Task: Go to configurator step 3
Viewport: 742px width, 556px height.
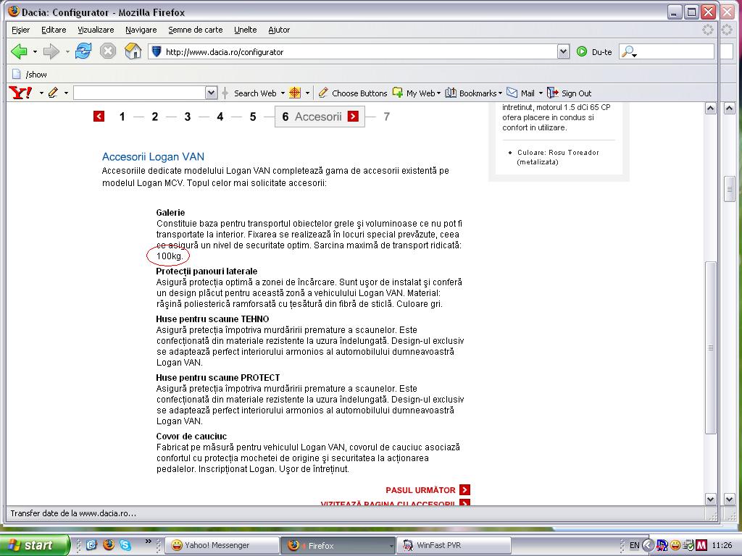Action: coord(188,117)
